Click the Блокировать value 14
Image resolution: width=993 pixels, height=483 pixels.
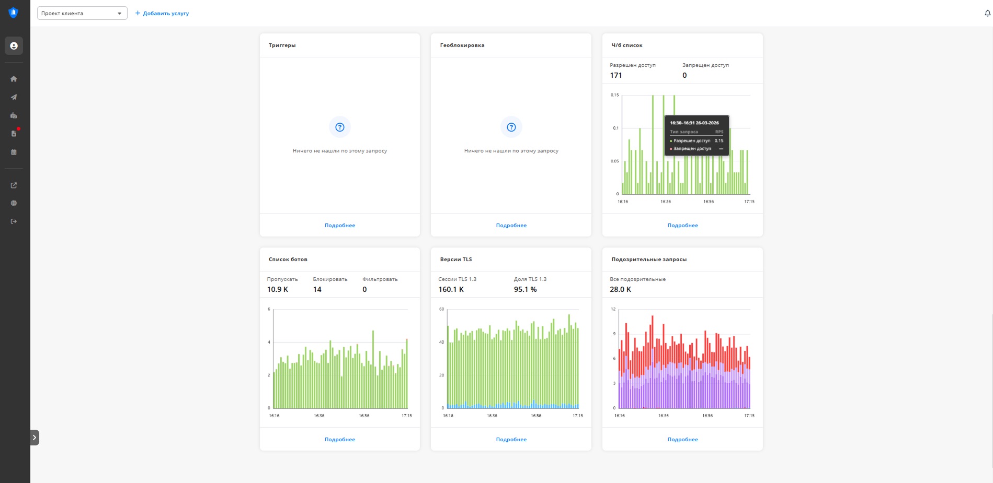tap(317, 289)
